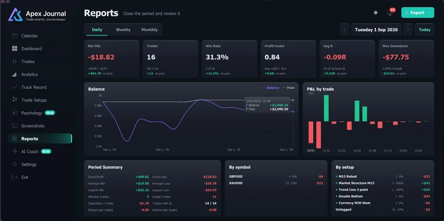444x221 pixels.
Task: Open Dashboard from the sidebar
Action: [40, 49]
